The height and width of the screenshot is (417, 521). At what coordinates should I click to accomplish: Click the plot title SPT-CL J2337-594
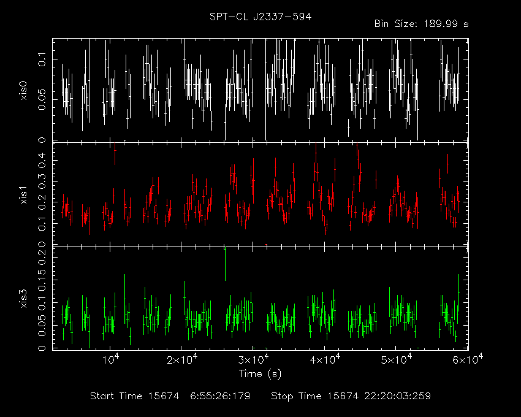[x=260, y=17]
